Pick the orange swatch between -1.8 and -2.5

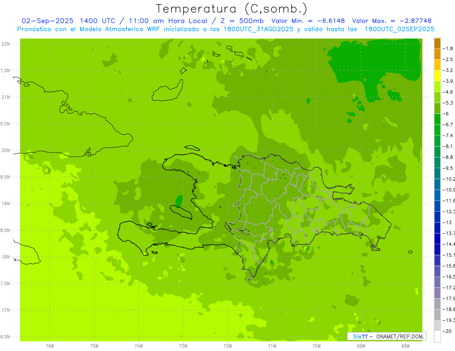437,54
